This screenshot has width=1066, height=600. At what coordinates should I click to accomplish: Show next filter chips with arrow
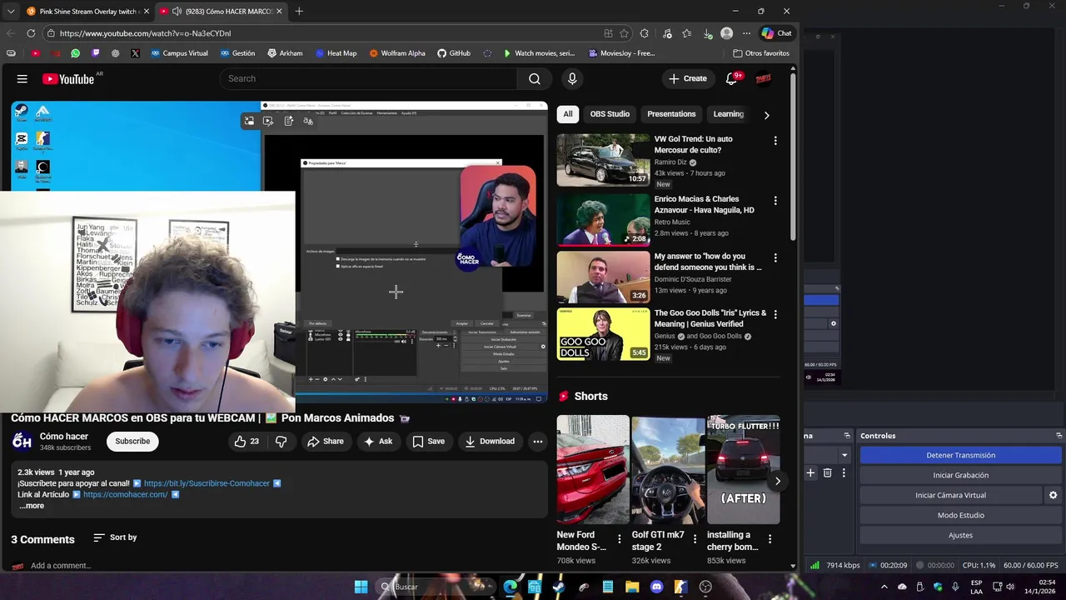coord(766,115)
